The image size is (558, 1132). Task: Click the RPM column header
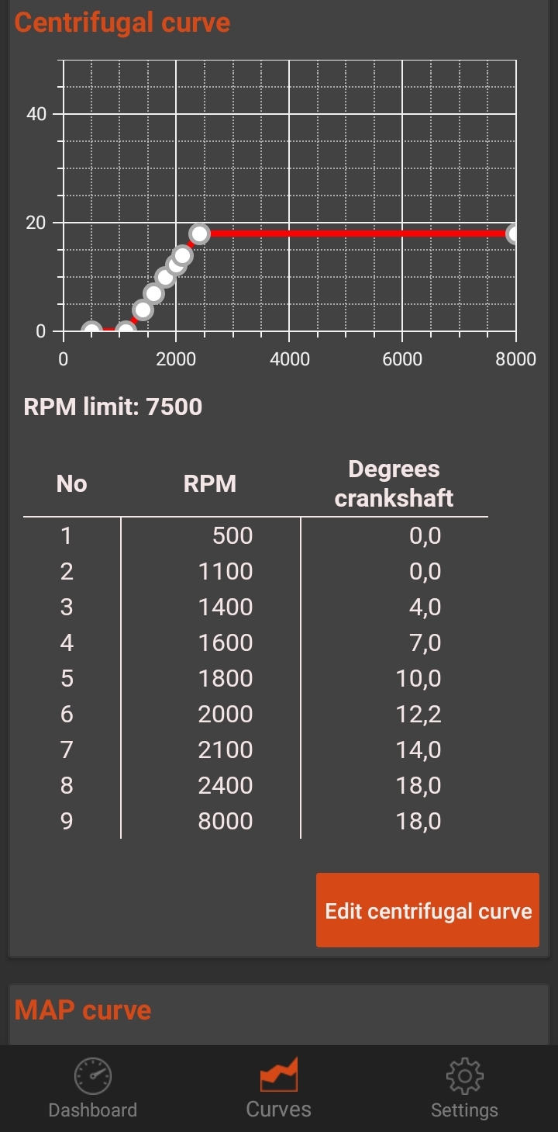(210, 484)
